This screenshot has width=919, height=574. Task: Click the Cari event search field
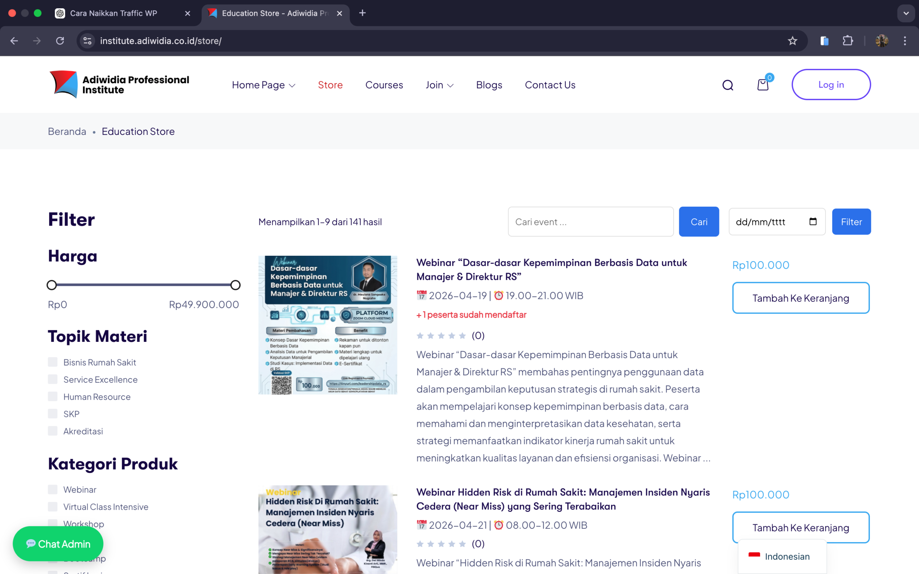tap(591, 222)
